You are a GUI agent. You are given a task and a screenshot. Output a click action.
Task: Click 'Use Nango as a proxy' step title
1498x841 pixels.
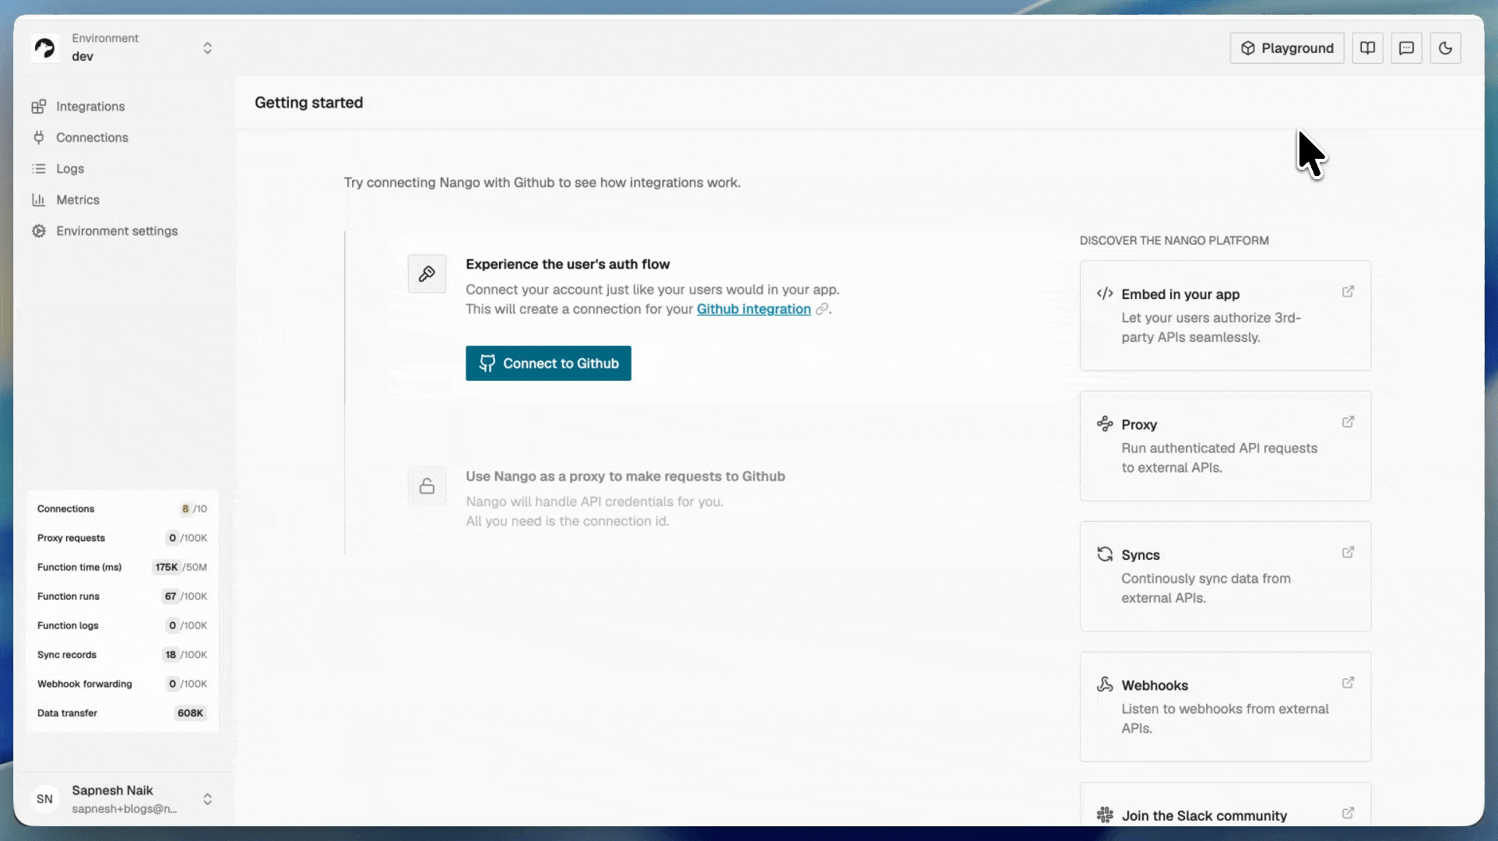pos(625,477)
